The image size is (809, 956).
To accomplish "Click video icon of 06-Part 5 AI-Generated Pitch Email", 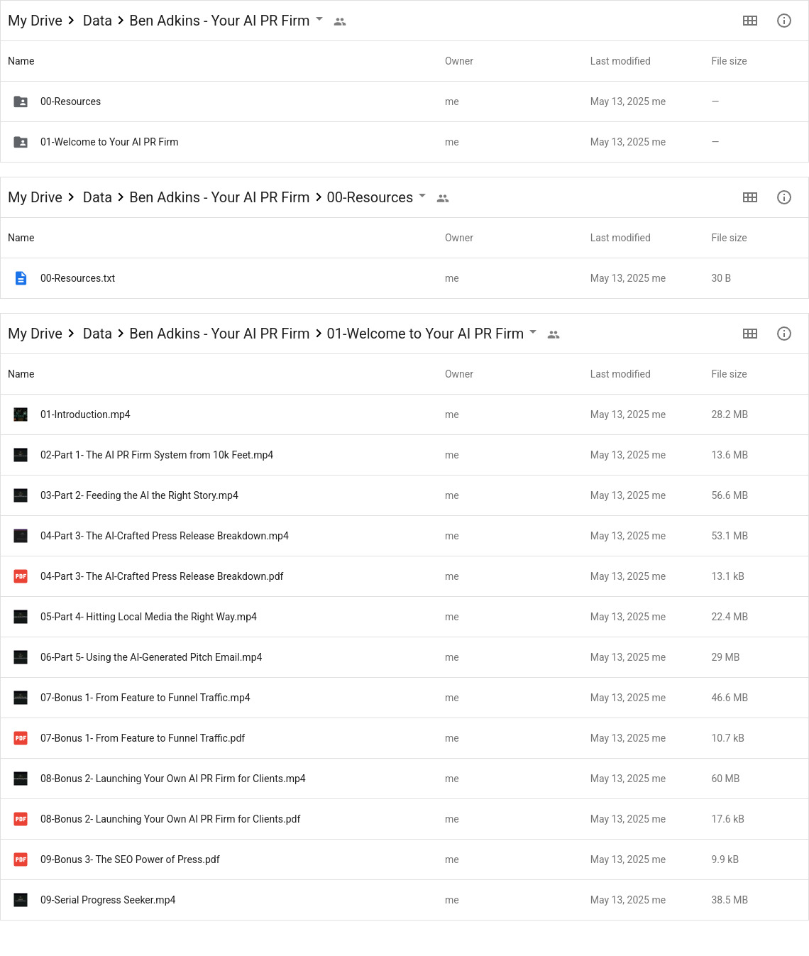I will click(21, 657).
